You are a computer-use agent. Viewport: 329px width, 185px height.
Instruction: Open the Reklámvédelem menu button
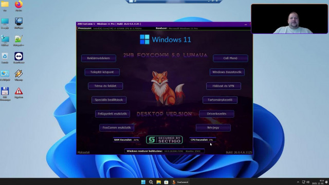[99, 58]
